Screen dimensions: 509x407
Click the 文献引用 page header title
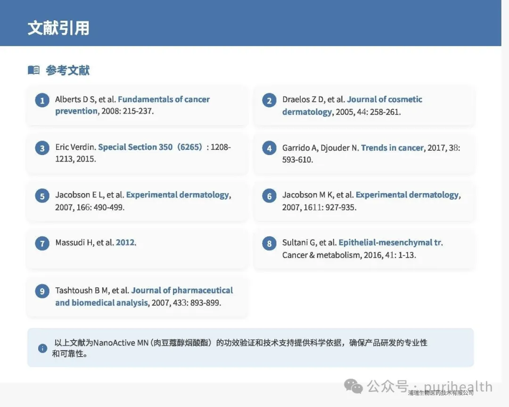tap(58, 28)
